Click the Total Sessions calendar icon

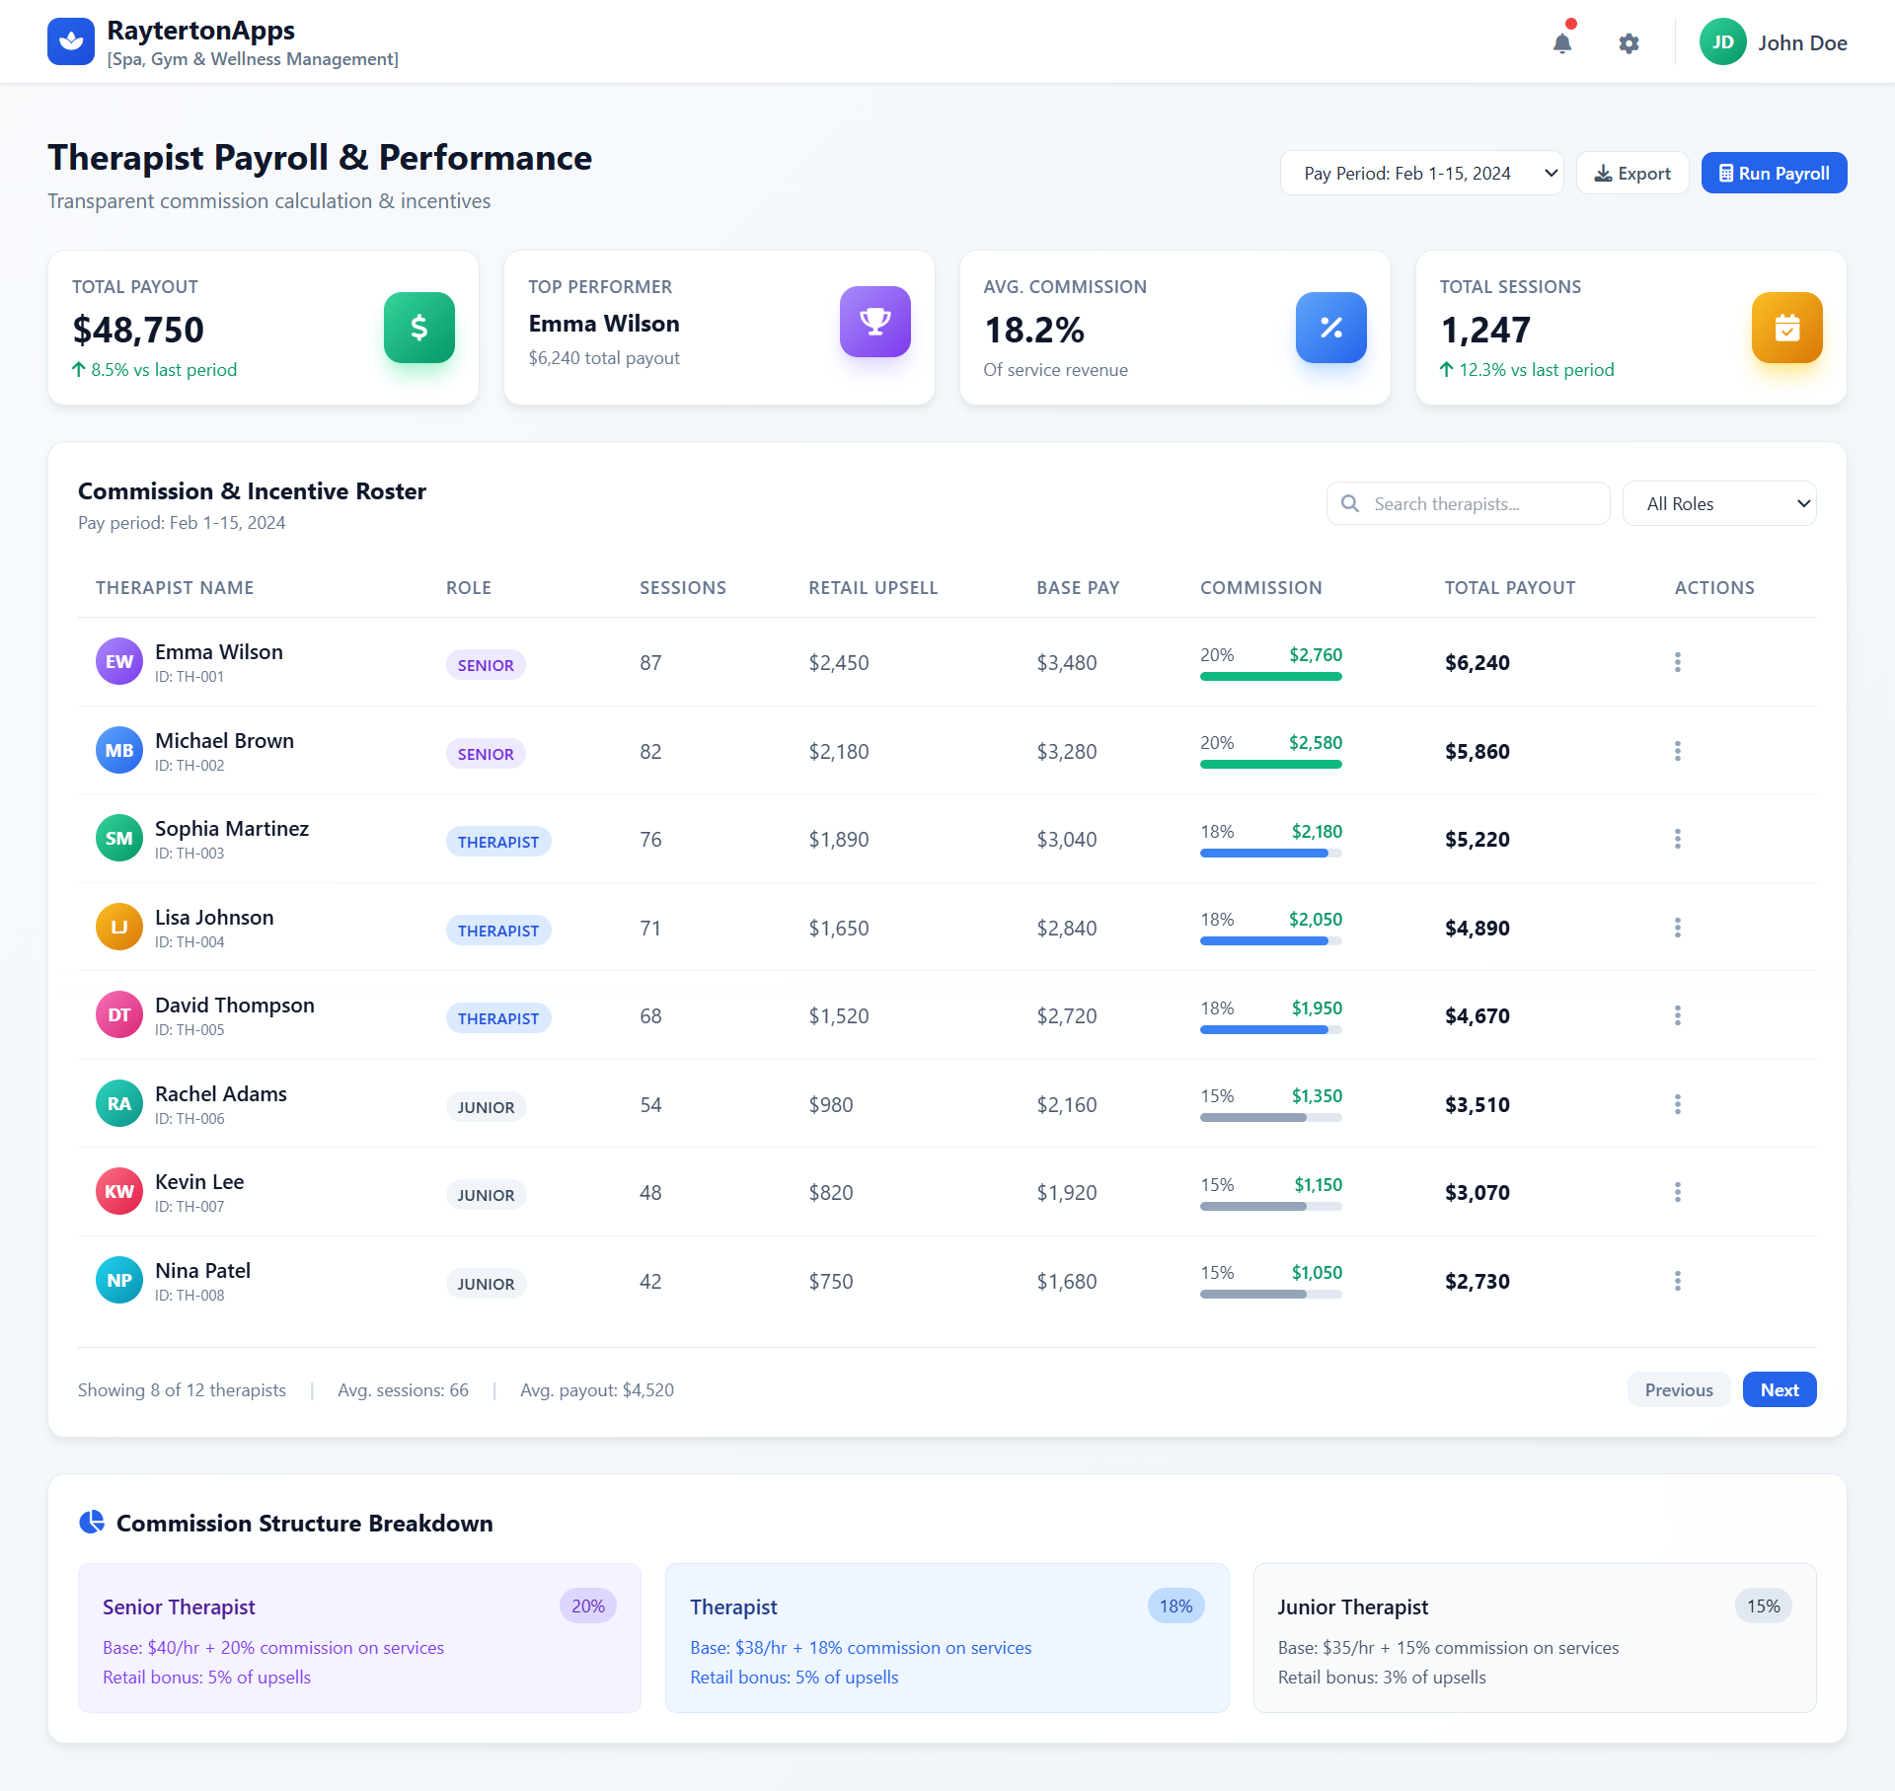pos(1786,327)
